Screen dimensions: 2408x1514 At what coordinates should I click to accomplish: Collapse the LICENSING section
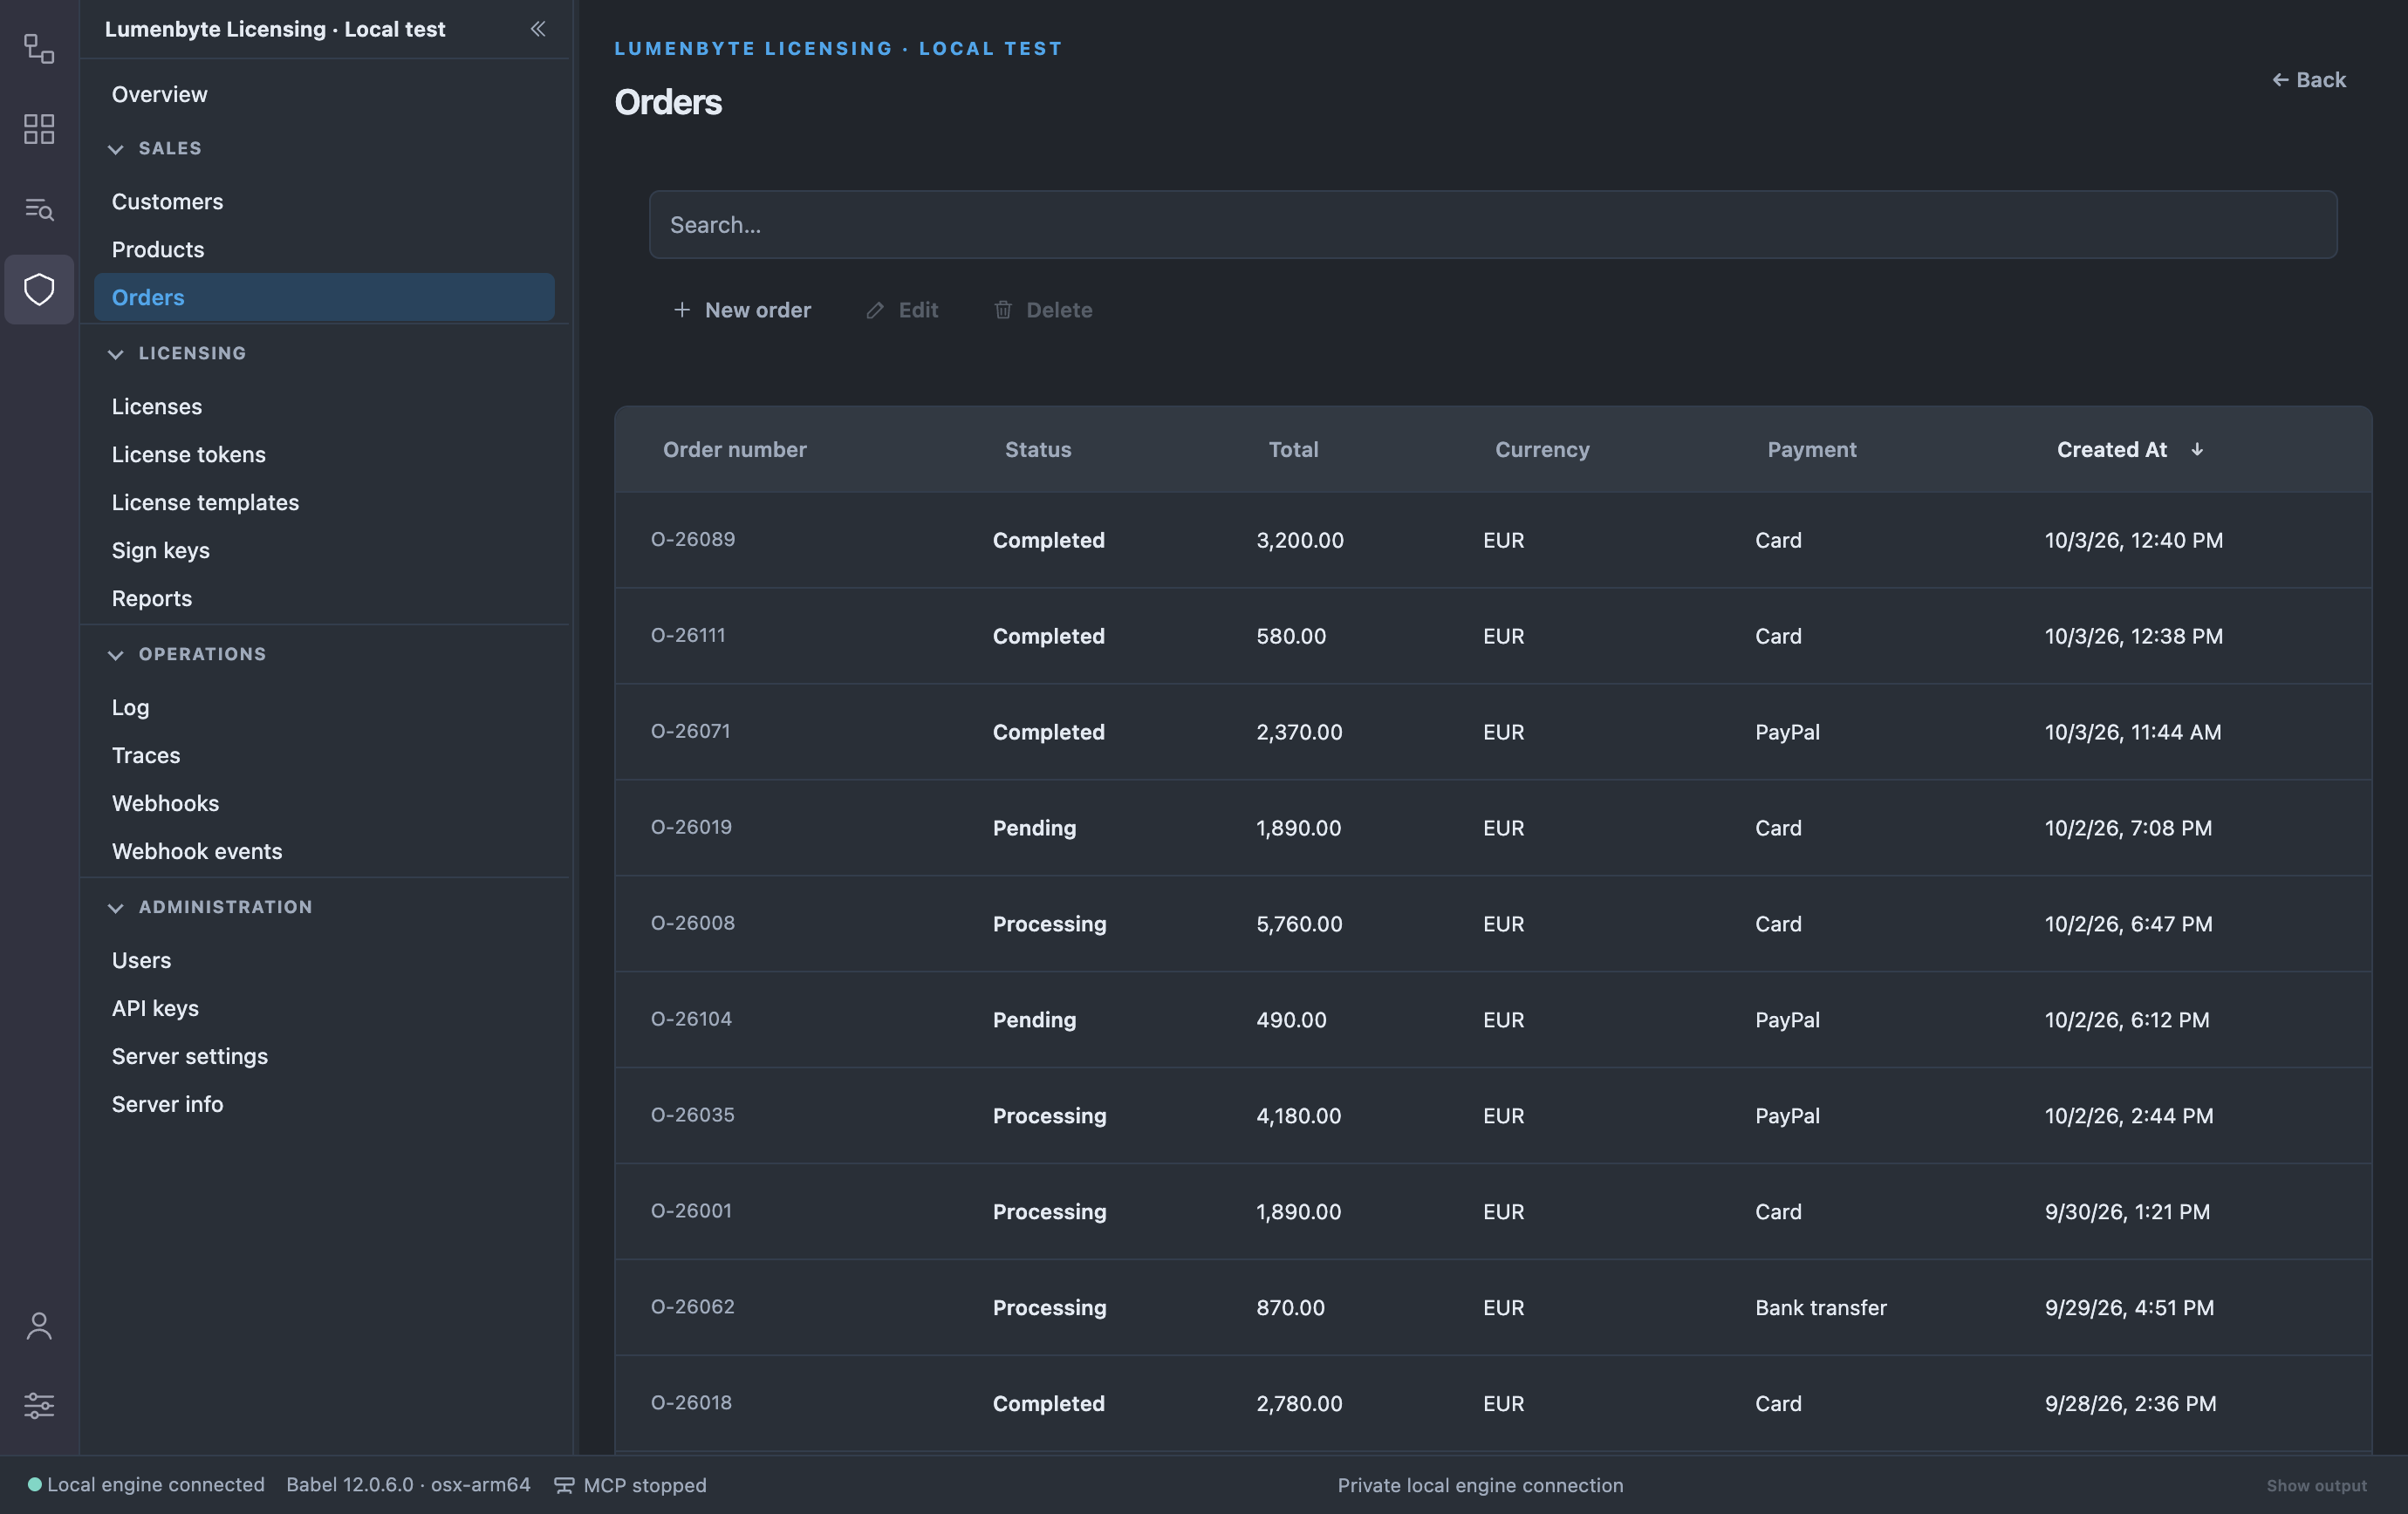116,354
